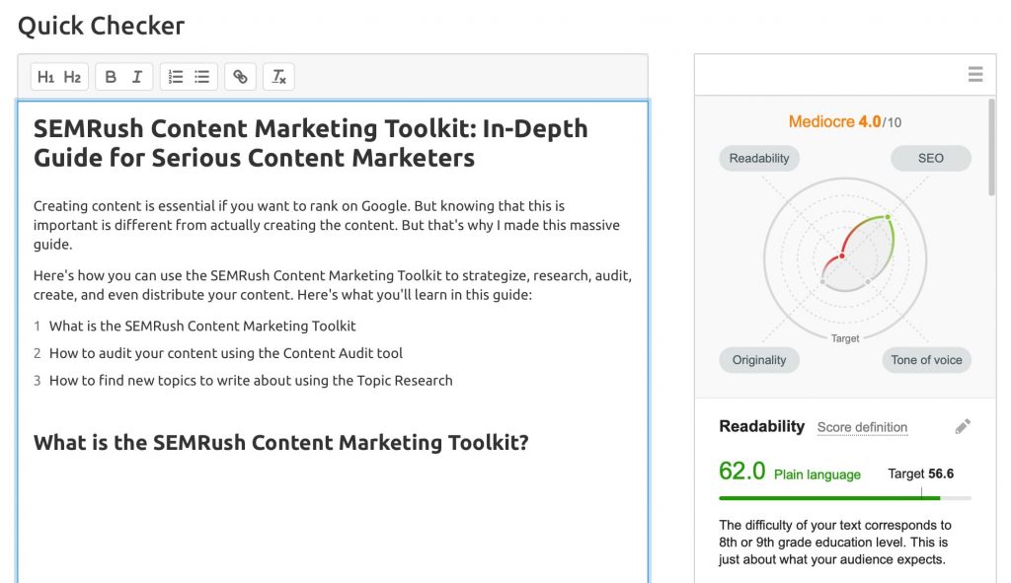The image size is (1011, 583).
Task: Toggle the Tone of voice metric pill
Action: [926, 360]
